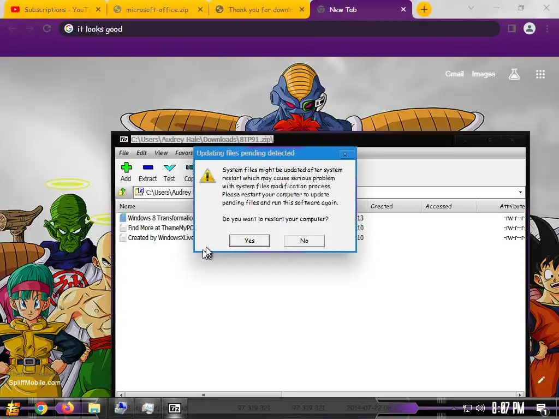559x419 pixels.
Task: Click the up-folder icon in 7-Zip
Action: [x=123, y=192]
